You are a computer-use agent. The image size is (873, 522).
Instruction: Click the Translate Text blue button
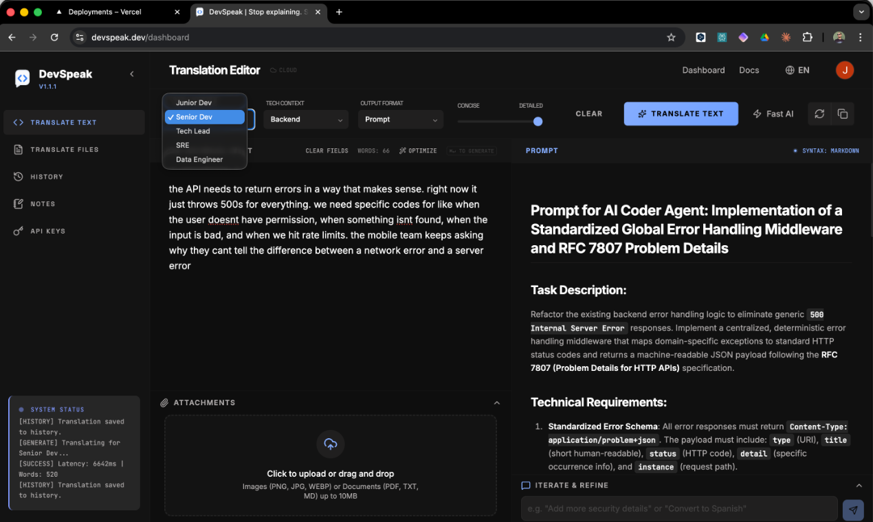pos(681,114)
